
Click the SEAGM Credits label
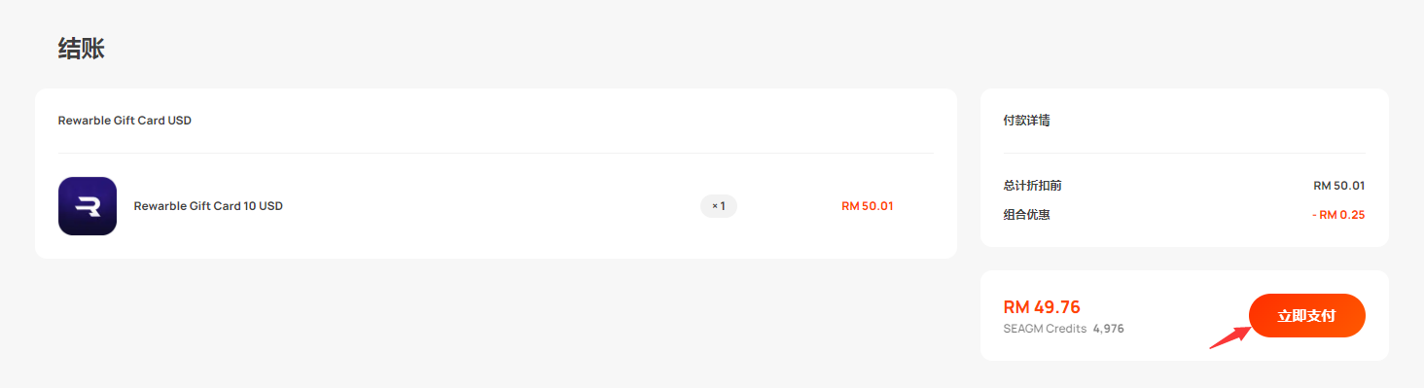[x=1045, y=329]
